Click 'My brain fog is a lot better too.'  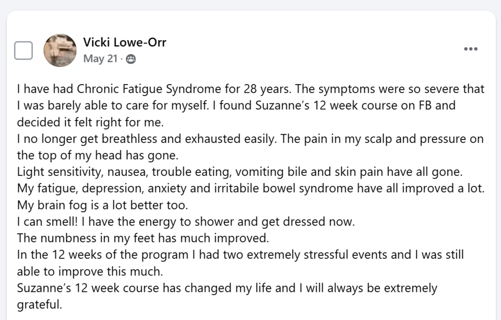[x=103, y=205]
